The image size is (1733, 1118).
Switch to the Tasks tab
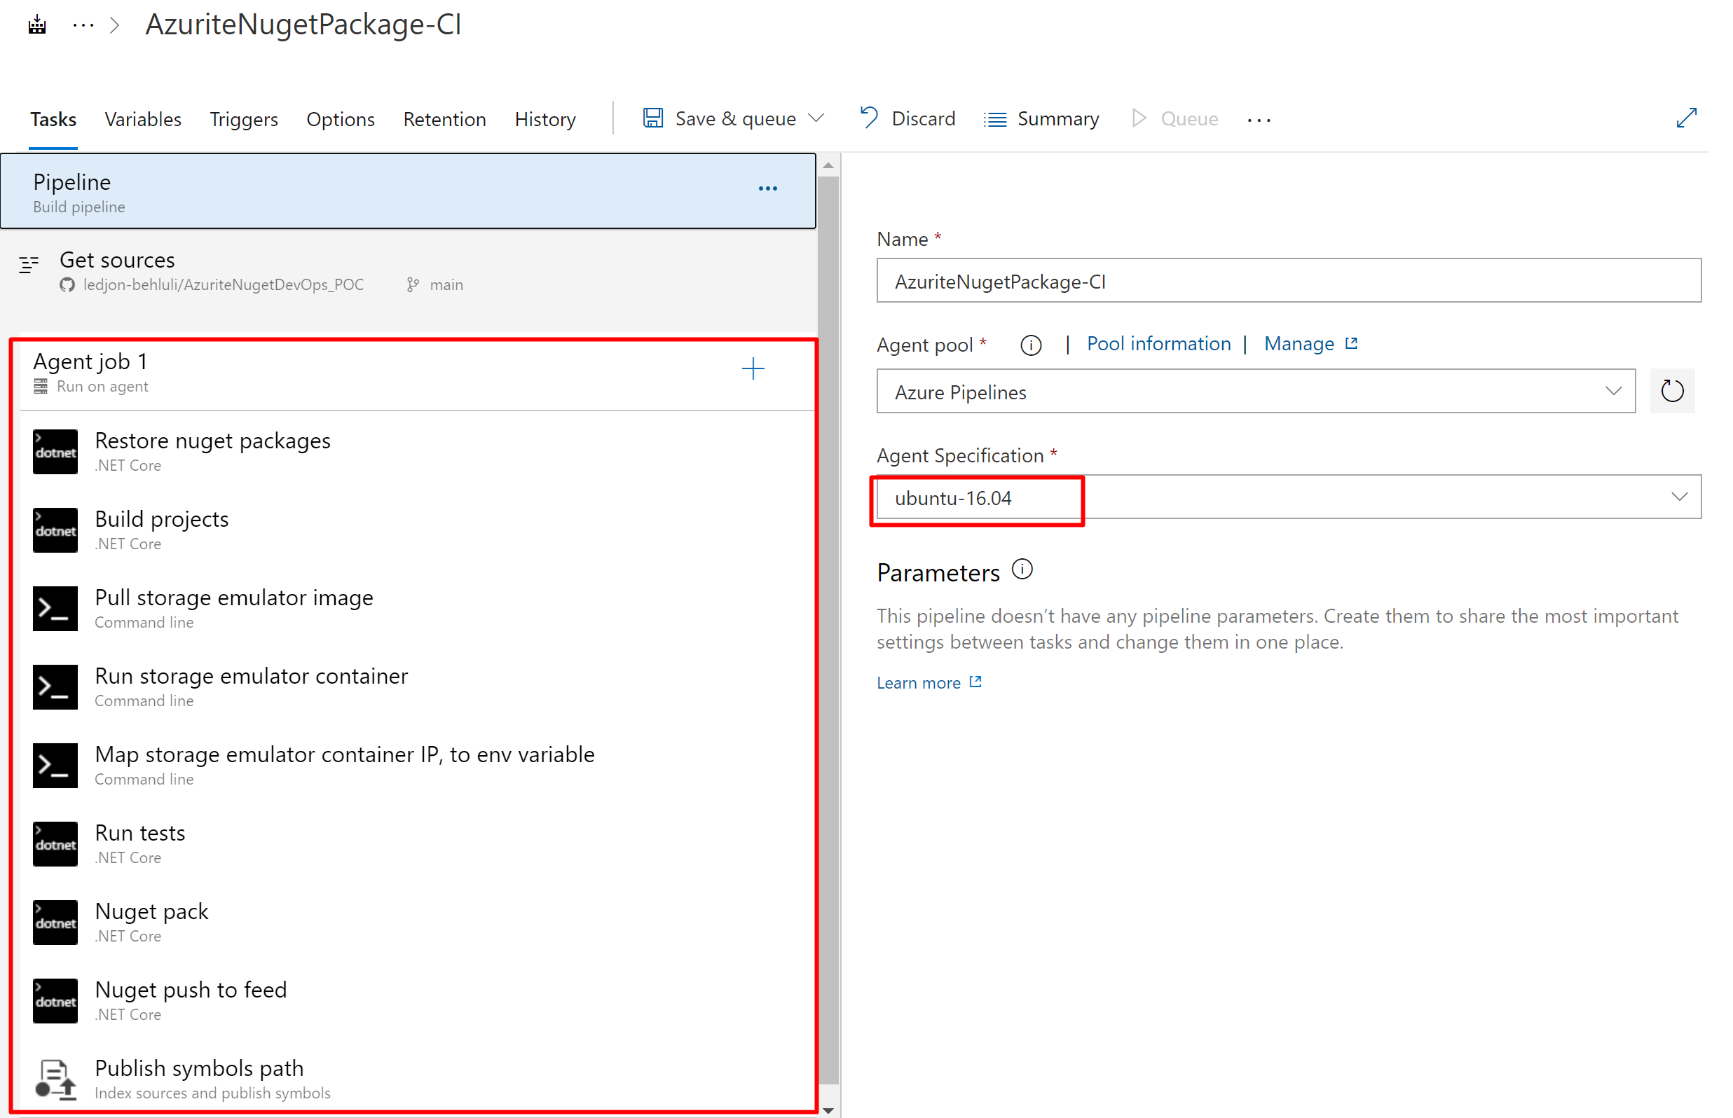(x=53, y=119)
